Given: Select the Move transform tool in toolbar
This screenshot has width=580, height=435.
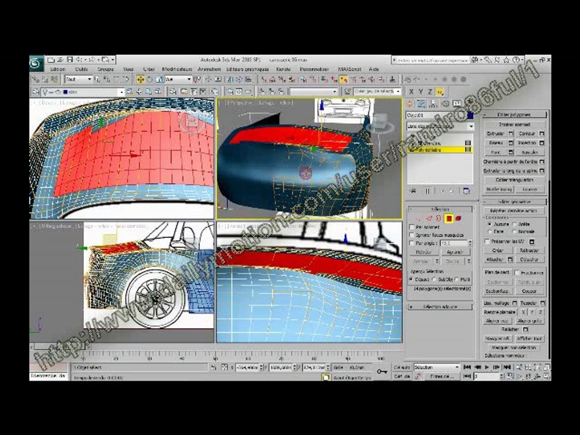Looking at the screenshot, I should coord(140,80).
